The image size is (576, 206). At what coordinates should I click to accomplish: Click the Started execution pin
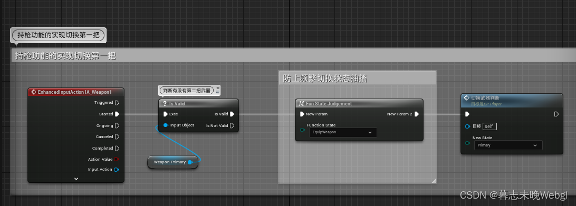(x=117, y=114)
